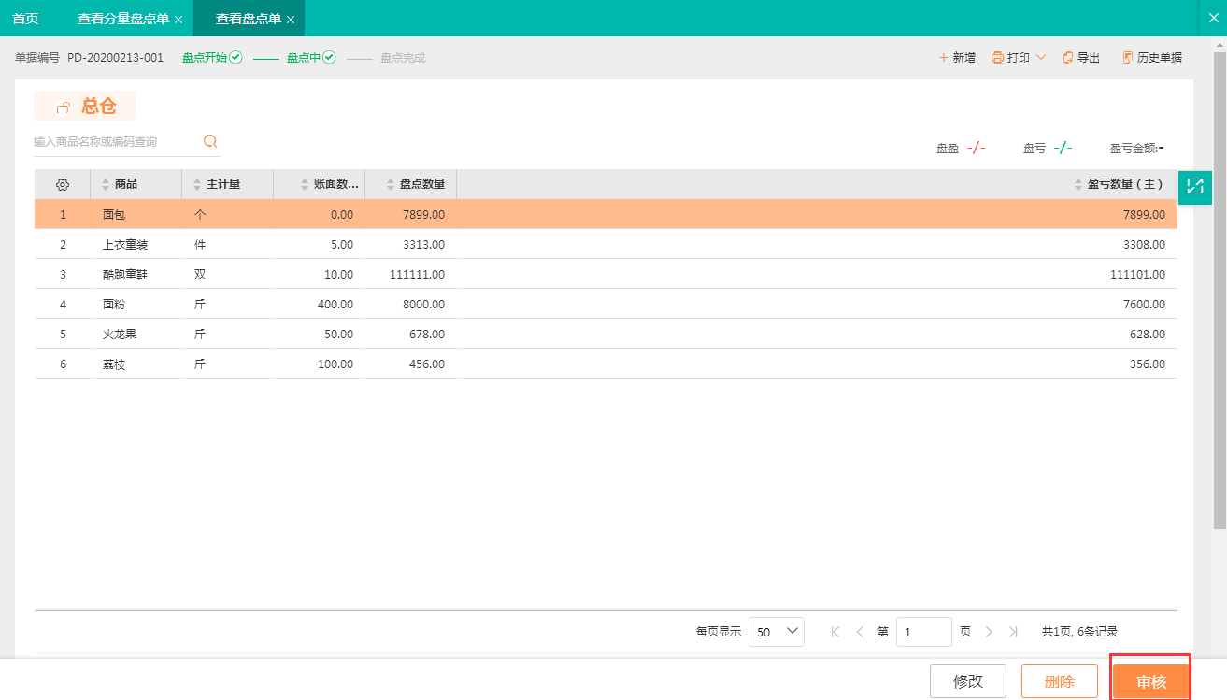Open the 每页显示 page size dropdown

[776, 632]
